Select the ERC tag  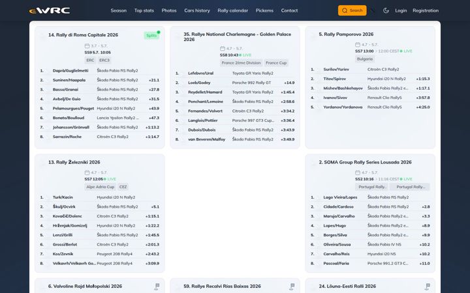coord(90,60)
